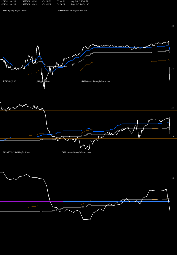177x255 pixels.
Task: Click BFO charts MunafaSutra.com in monthly chart
Action: [76, 152]
